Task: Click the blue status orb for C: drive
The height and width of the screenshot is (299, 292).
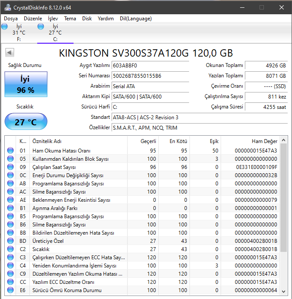Action: (x=41, y=26)
